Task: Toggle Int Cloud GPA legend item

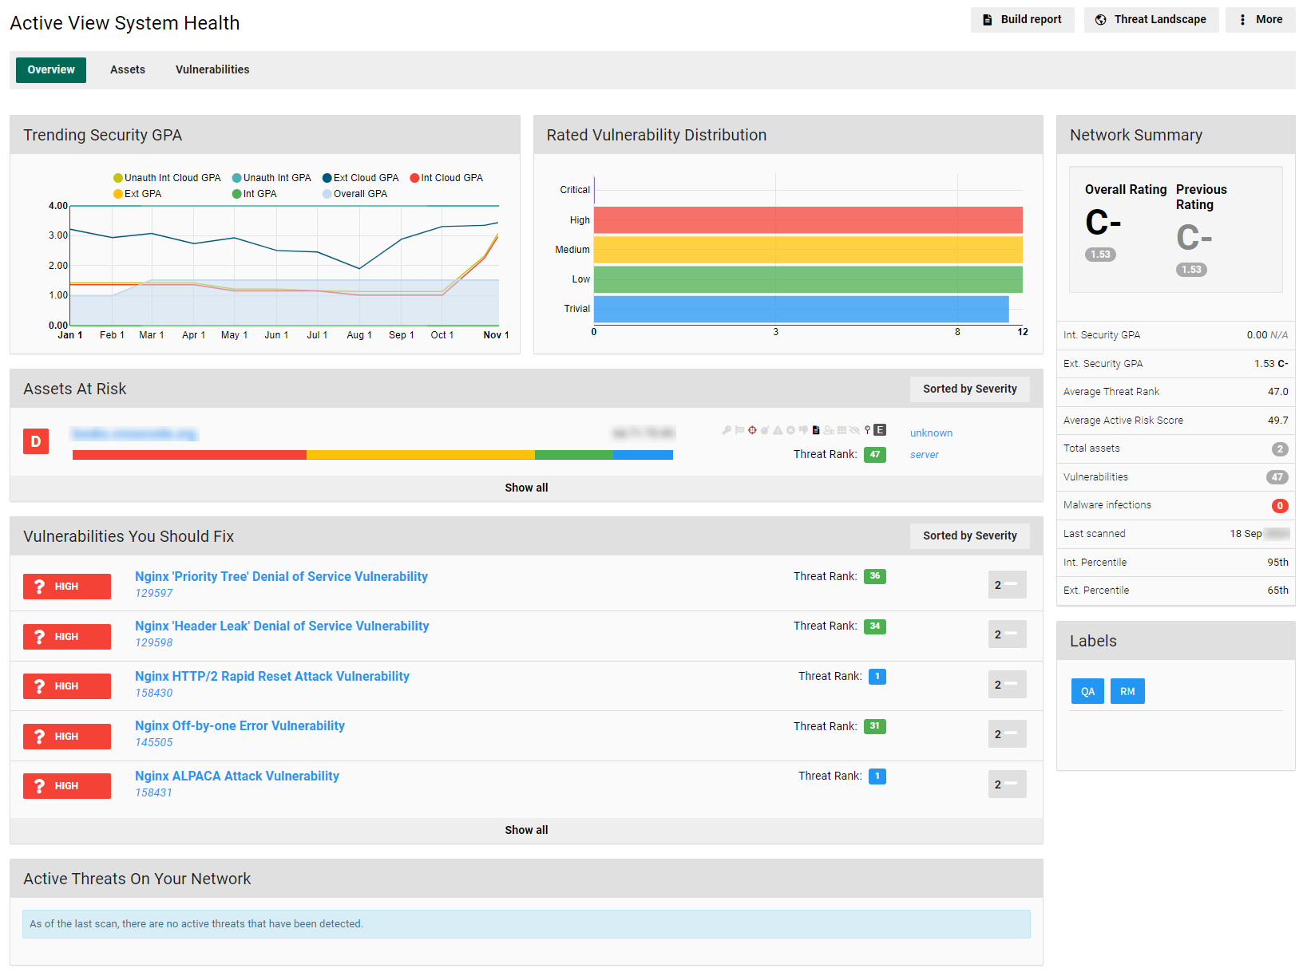Action: pos(447,178)
